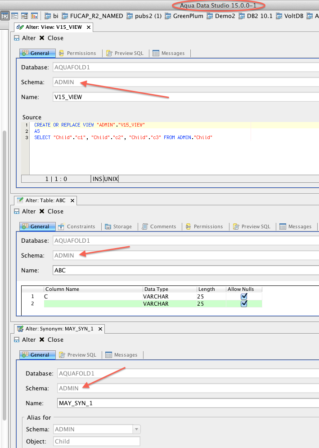Click empty column name cell in row 2
Viewport: 319px width, 448px height.
pyautogui.click(x=93, y=304)
